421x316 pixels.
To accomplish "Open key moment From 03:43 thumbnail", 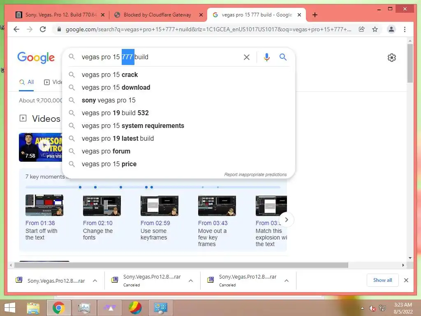I will coord(217,206).
